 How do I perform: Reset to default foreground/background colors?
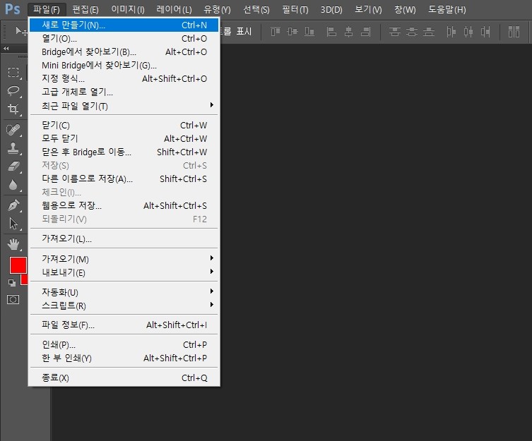pos(11,282)
